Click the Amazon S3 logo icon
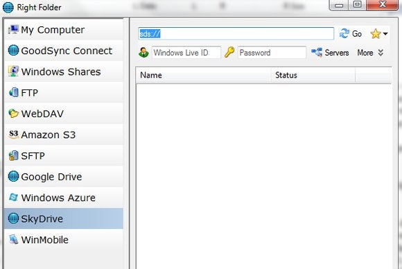The height and width of the screenshot is (269, 402). click(13, 134)
